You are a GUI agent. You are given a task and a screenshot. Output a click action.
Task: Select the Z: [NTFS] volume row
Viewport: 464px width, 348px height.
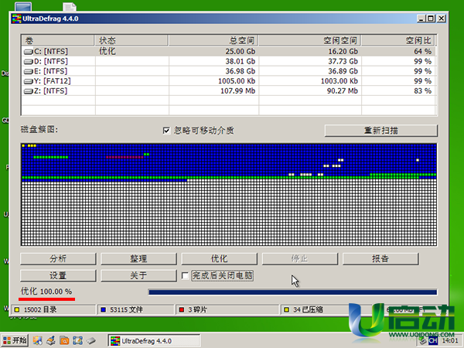pyautogui.click(x=228, y=90)
